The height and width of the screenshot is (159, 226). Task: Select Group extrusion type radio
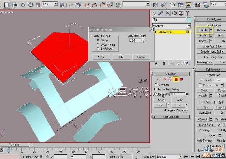pyautogui.click(x=98, y=40)
